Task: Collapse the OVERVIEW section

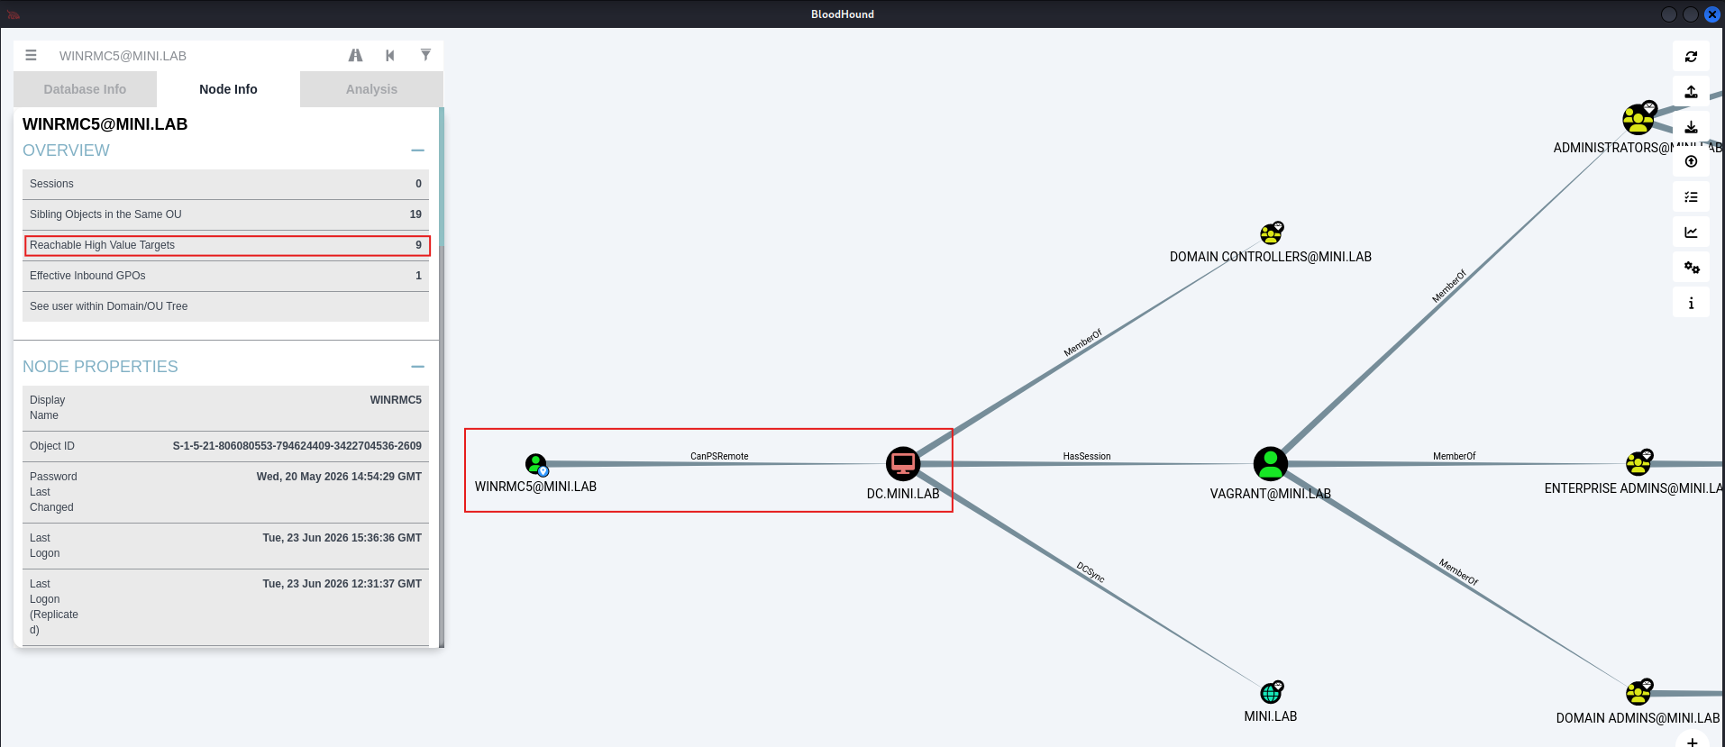Action: click(417, 150)
